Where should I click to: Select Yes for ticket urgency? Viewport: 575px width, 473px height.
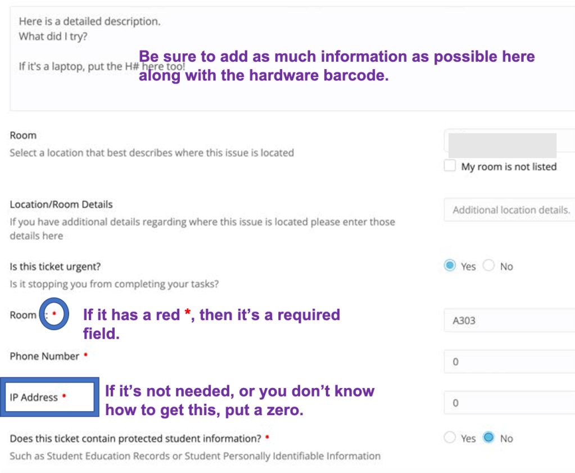point(450,266)
